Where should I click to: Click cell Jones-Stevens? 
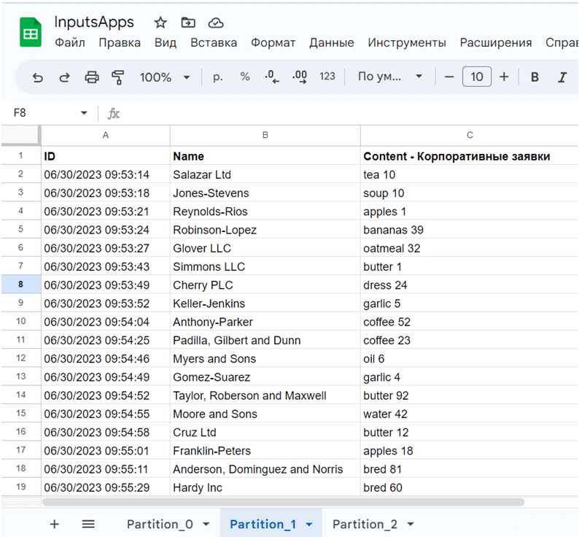265,193
